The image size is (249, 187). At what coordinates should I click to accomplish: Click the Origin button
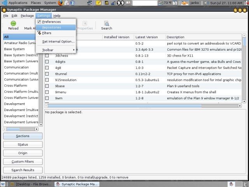pos(23,153)
